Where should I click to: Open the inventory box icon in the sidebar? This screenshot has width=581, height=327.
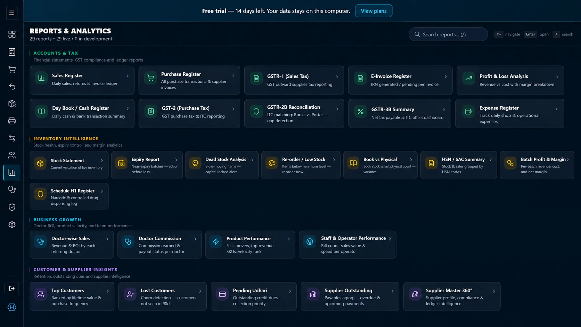pyautogui.click(x=12, y=104)
